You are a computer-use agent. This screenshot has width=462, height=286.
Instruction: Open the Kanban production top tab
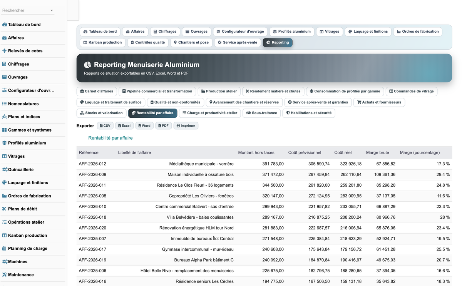pyautogui.click(x=102, y=42)
